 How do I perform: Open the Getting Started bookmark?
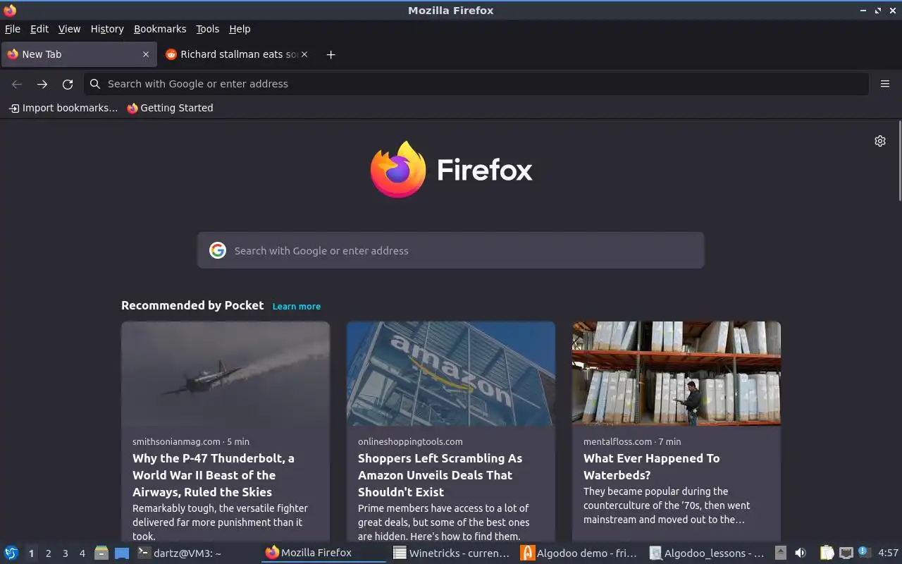point(170,108)
